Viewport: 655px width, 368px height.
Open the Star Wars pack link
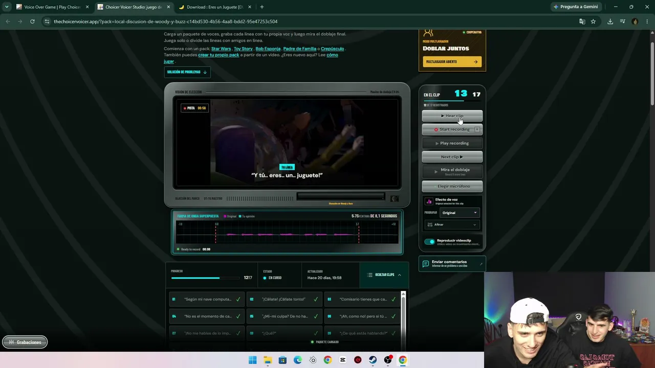pyautogui.click(x=221, y=49)
